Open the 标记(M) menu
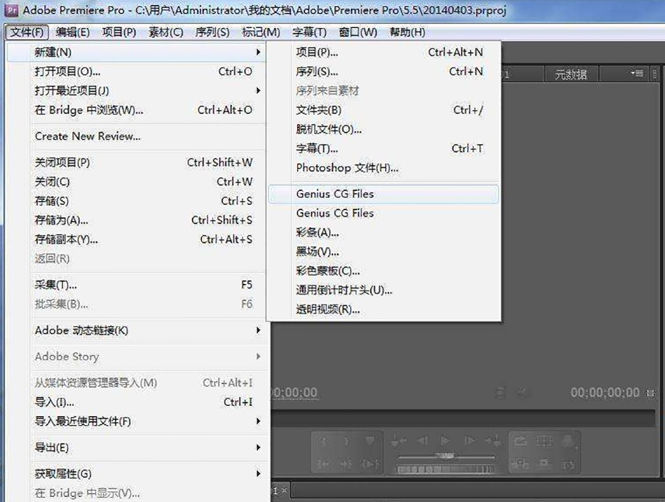The width and height of the screenshot is (665, 502). pos(261,33)
